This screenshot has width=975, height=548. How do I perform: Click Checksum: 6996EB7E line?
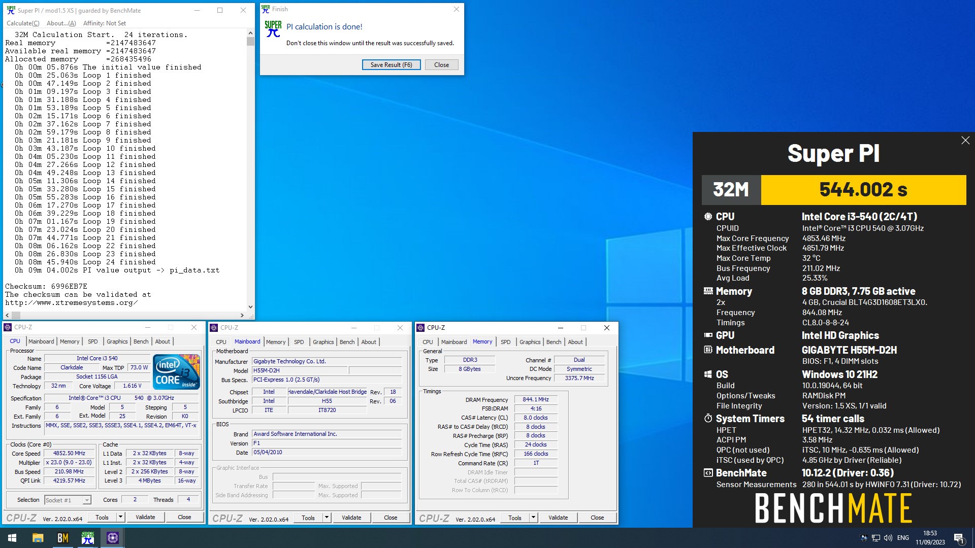[x=46, y=287]
